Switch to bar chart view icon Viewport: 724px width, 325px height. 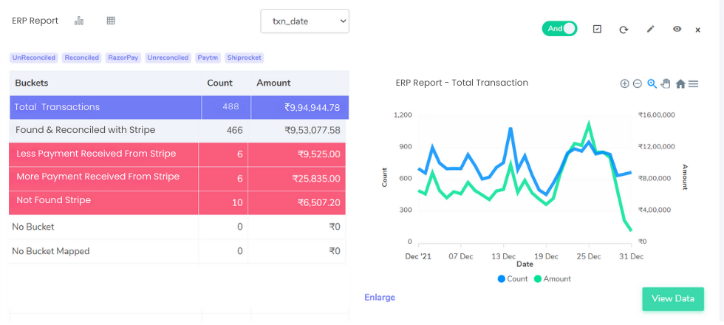(79, 21)
